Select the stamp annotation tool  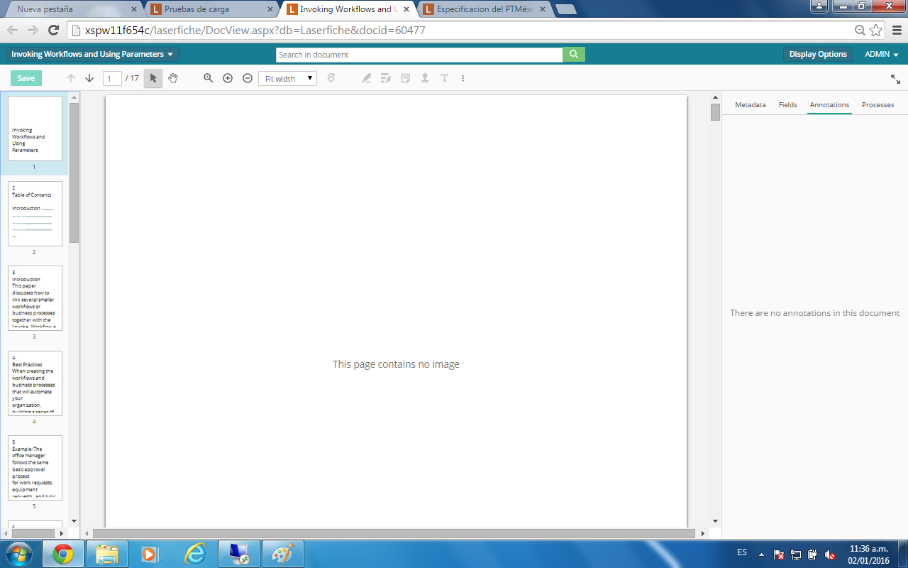[425, 78]
